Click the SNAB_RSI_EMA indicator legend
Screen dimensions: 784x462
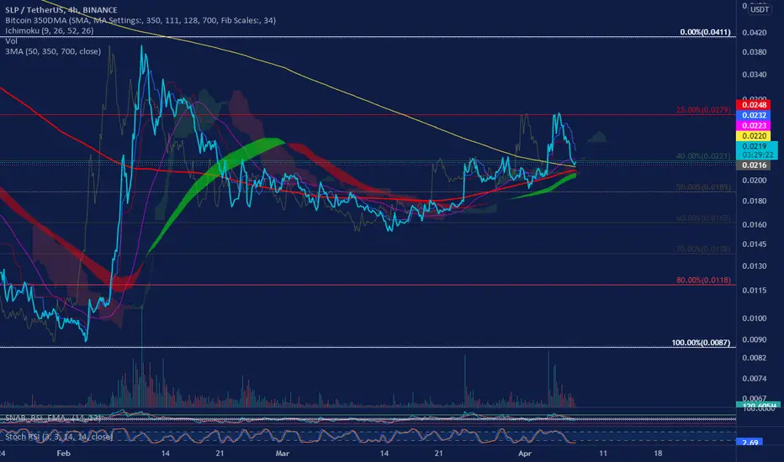[x=53, y=417]
